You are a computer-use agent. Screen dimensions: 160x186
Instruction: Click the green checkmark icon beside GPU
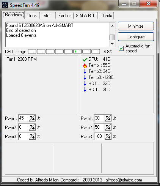[85, 59]
